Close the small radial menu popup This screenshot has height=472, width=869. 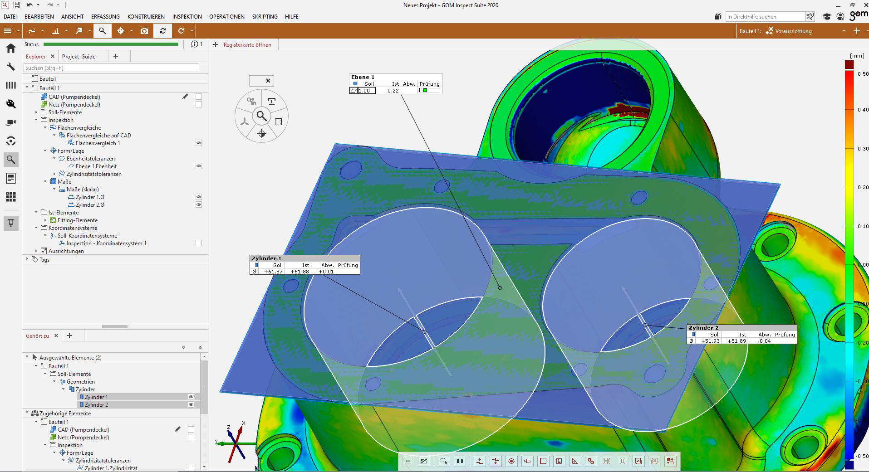[x=268, y=81]
